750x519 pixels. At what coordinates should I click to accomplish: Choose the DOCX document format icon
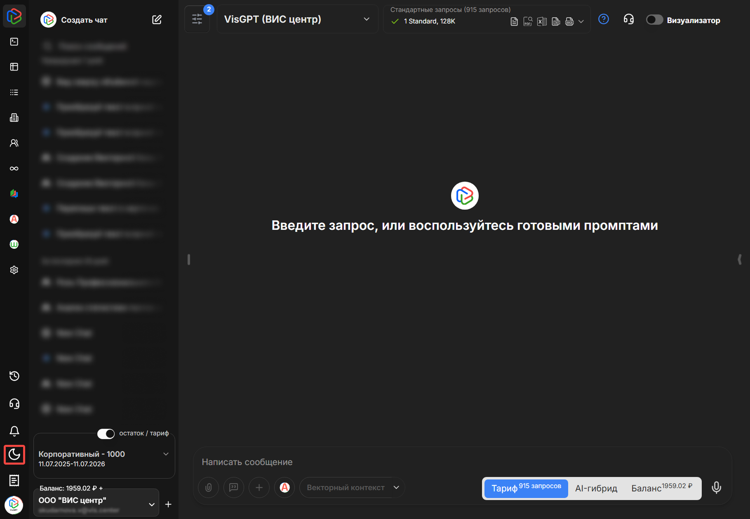569,21
